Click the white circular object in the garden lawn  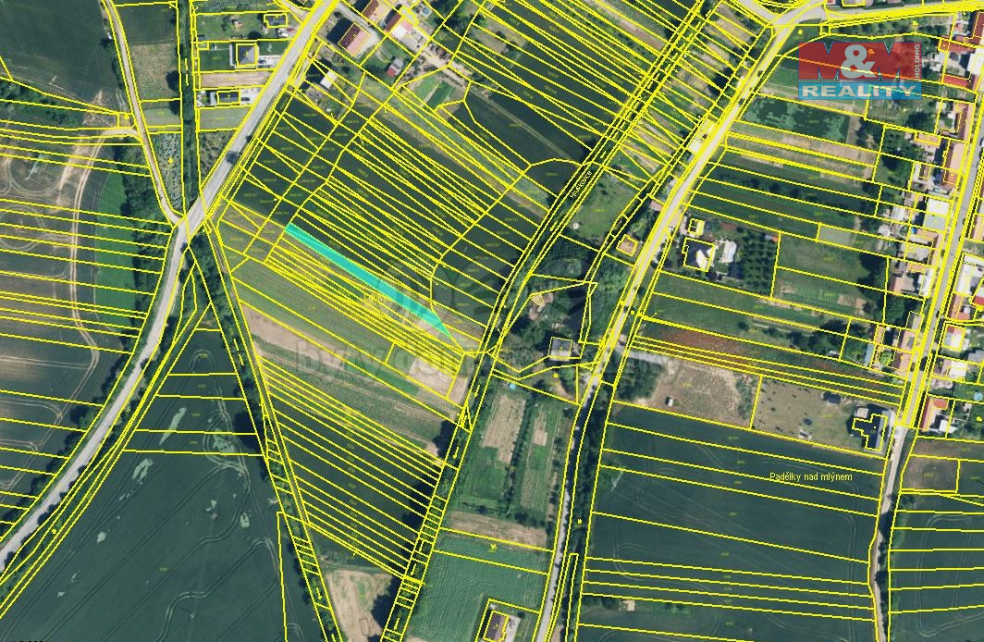tap(576, 225)
